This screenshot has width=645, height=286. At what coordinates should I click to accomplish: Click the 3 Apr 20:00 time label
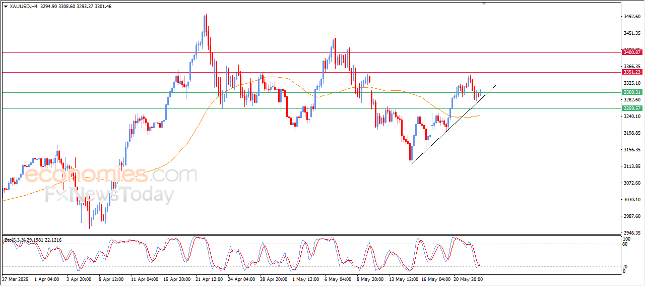coord(78,279)
